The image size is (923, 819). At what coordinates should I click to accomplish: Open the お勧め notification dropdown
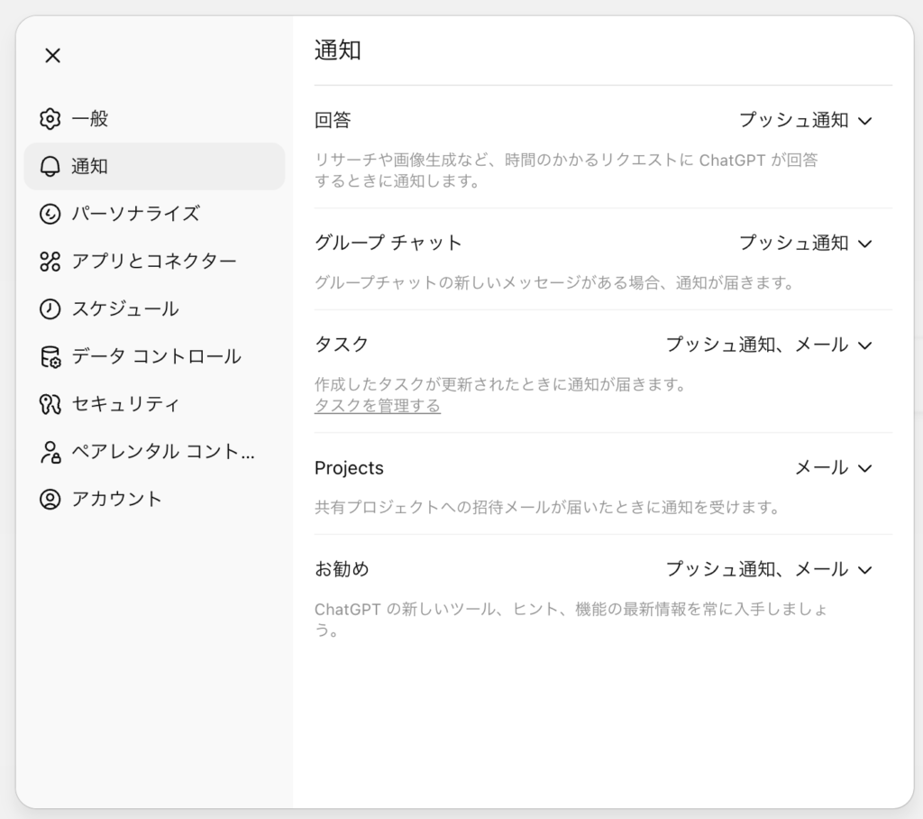click(769, 569)
